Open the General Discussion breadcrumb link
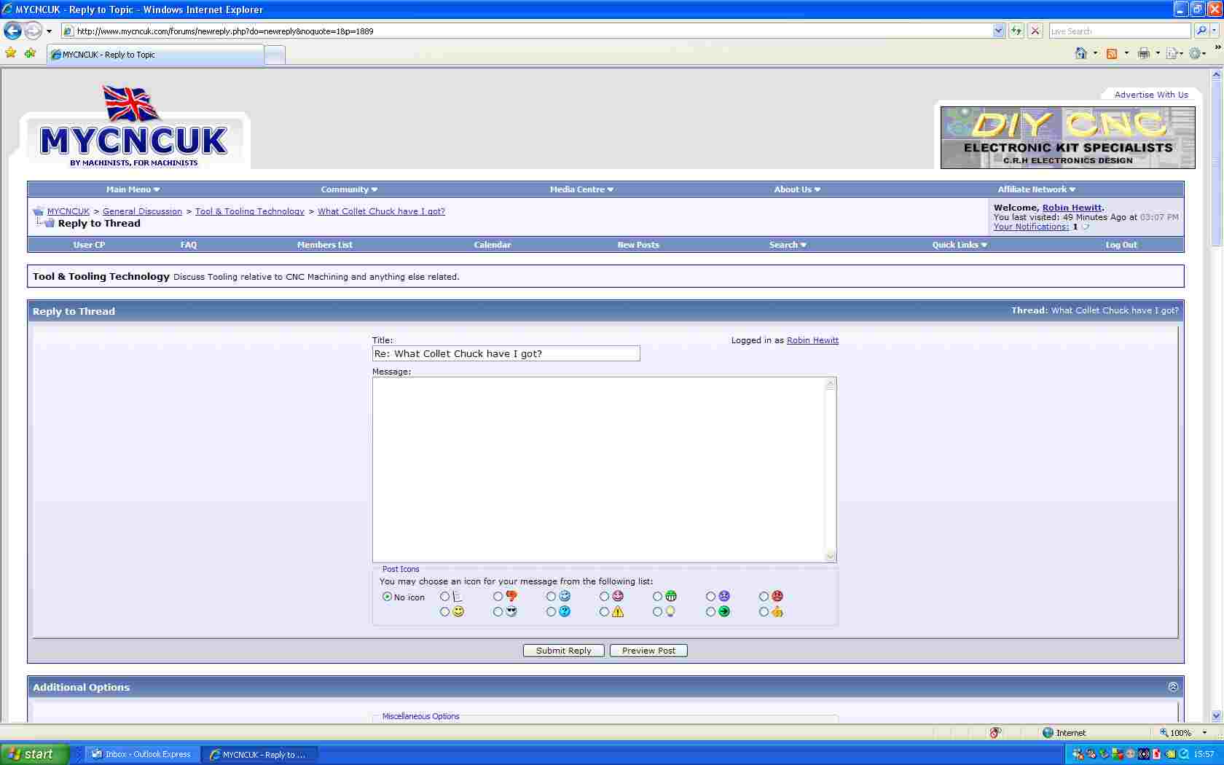Image resolution: width=1224 pixels, height=765 pixels. point(142,211)
